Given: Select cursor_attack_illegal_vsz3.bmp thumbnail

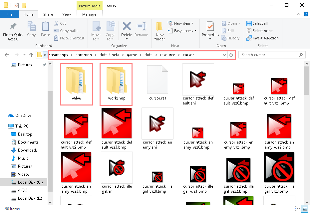Looking at the screenshot, I should point(279,167).
